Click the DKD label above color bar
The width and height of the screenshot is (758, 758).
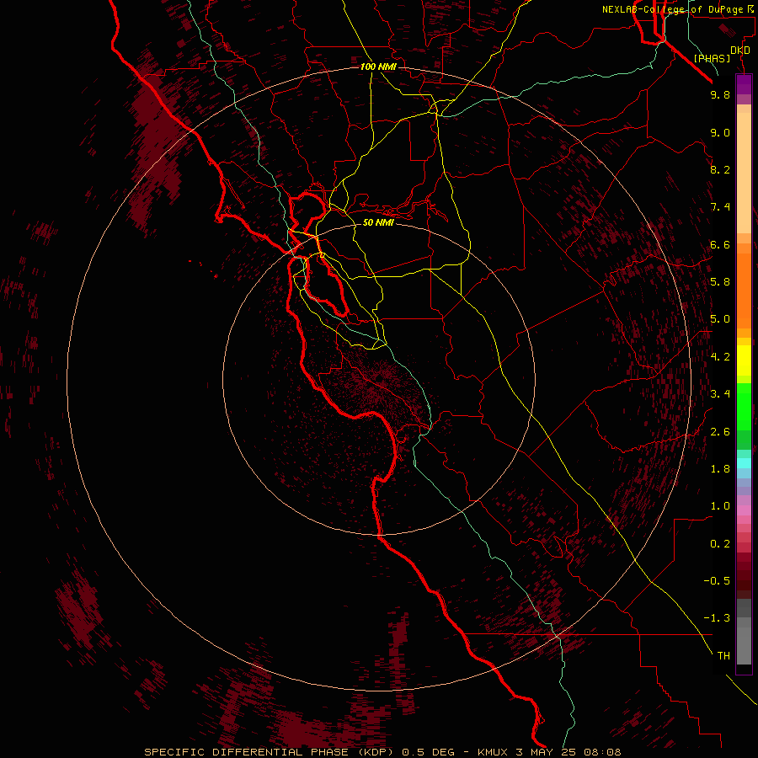pos(740,51)
